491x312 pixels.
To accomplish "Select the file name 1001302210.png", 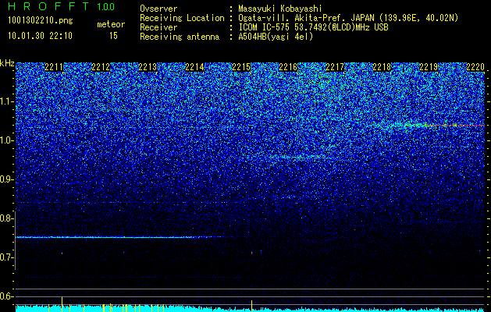I will [x=41, y=21].
